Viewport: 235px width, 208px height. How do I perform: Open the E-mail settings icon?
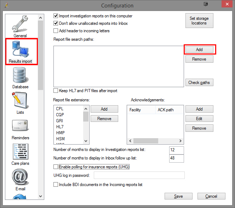click(20, 179)
